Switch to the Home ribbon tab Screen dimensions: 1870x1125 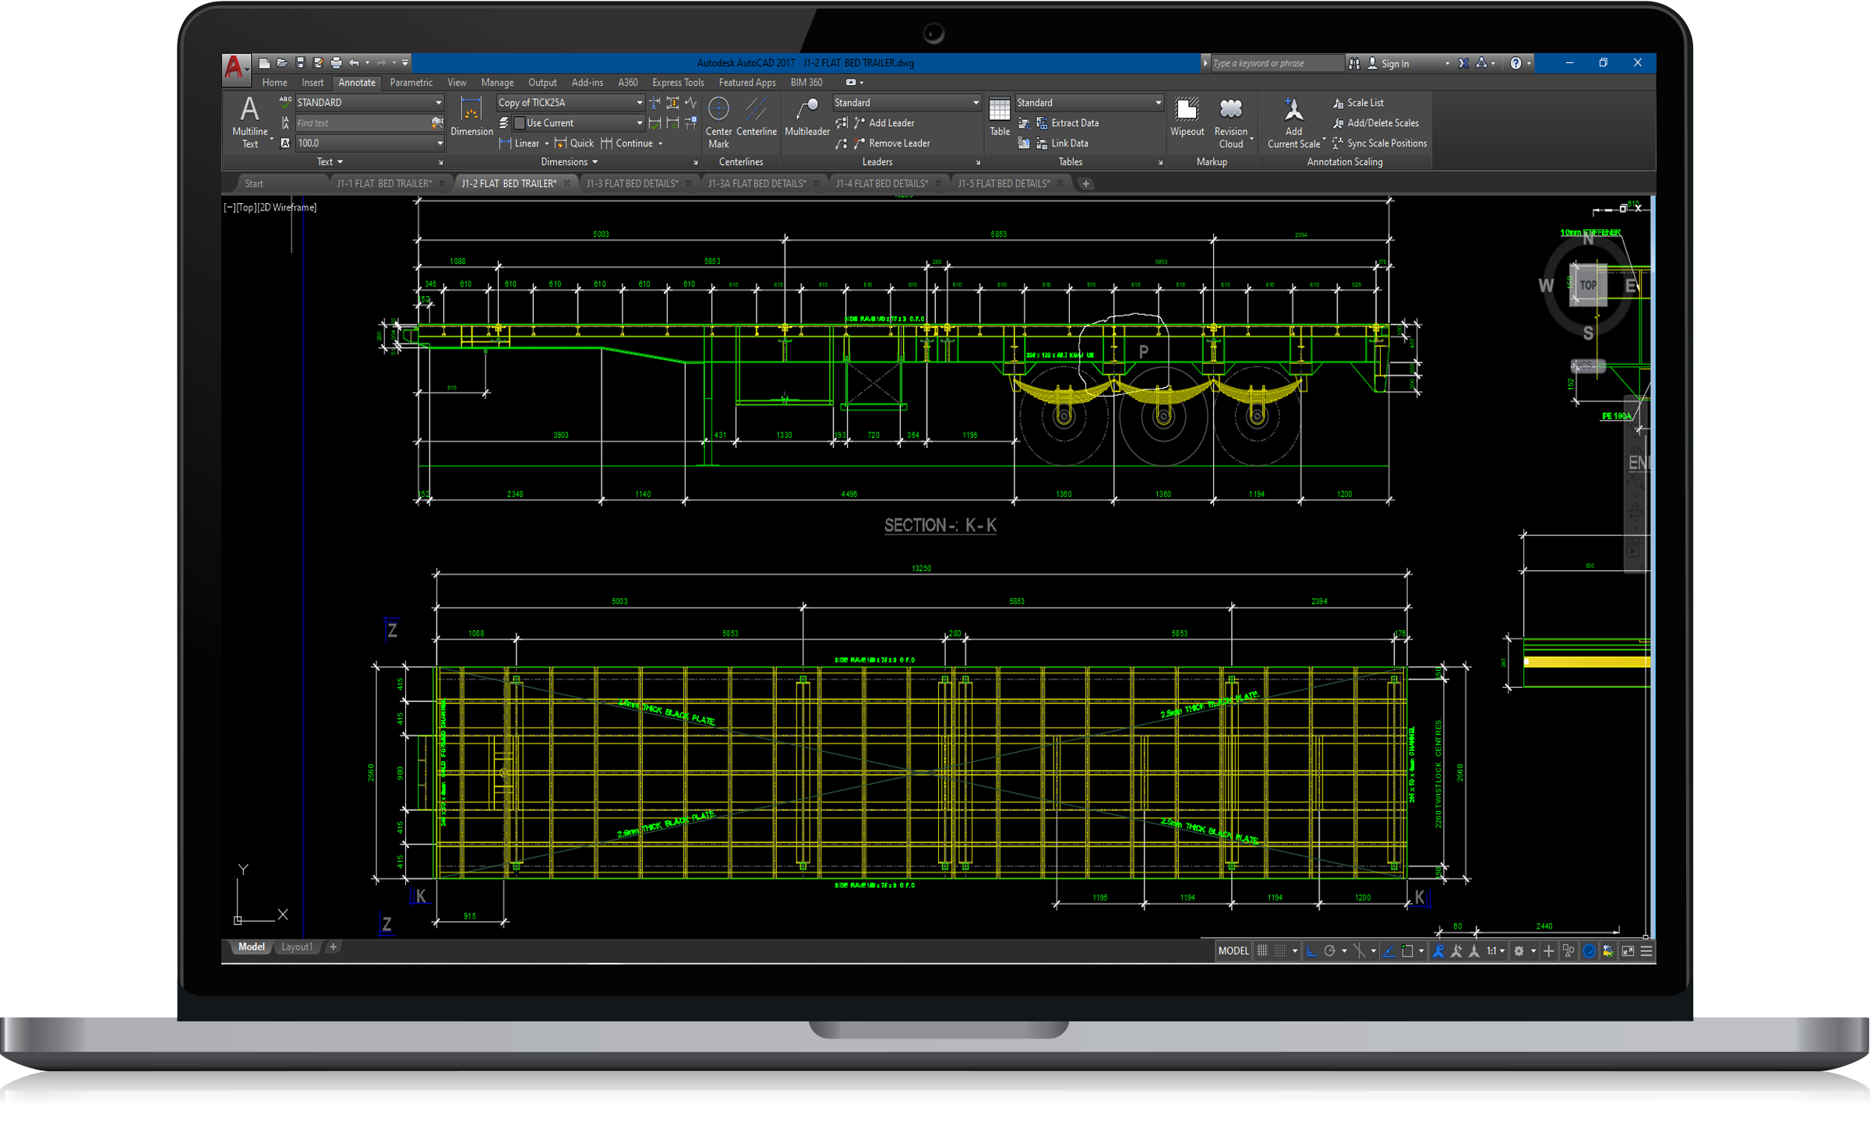point(274,83)
